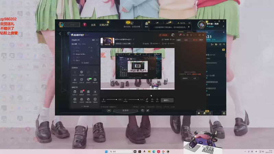
Task: Open the chat bubble icon at client bottom
Action: tap(199, 113)
